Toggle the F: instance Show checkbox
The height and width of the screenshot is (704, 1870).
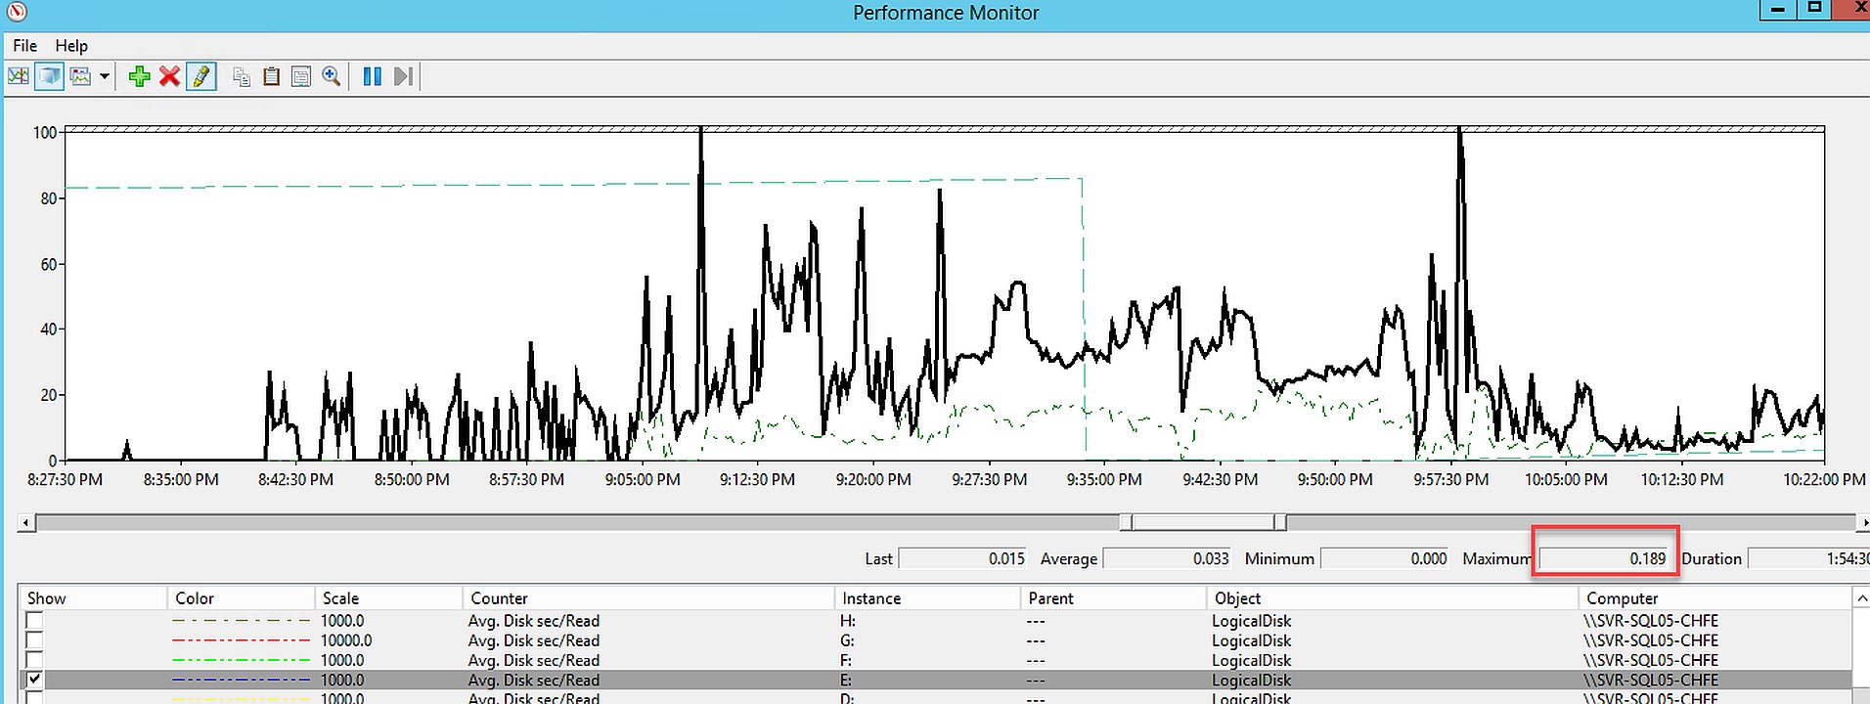(x=34, y=660)
